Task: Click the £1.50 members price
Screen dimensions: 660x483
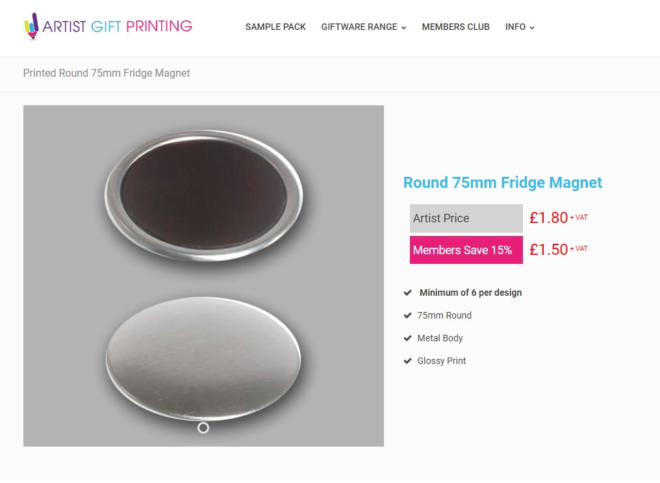Action: (549, 250)
